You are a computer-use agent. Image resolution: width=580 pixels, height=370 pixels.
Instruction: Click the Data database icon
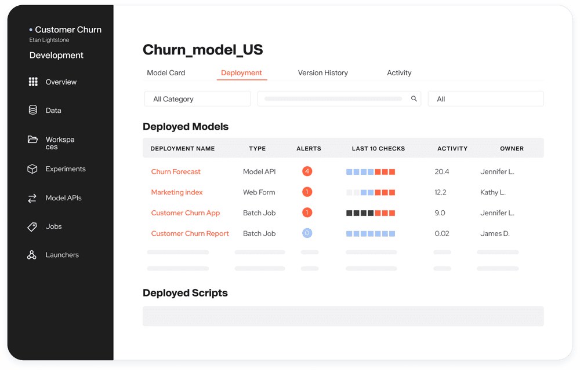pos(33,110)
